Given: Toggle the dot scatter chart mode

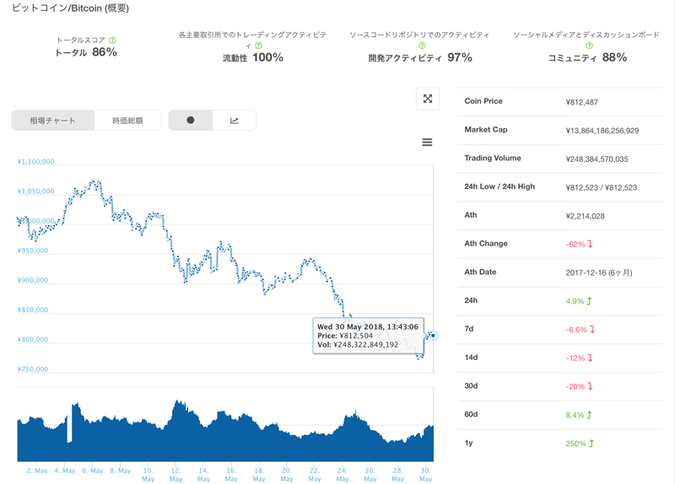Looking at the screenshot, I should point(191,121).
